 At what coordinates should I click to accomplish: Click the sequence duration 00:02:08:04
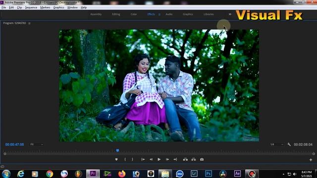click(x=303, y=144)
